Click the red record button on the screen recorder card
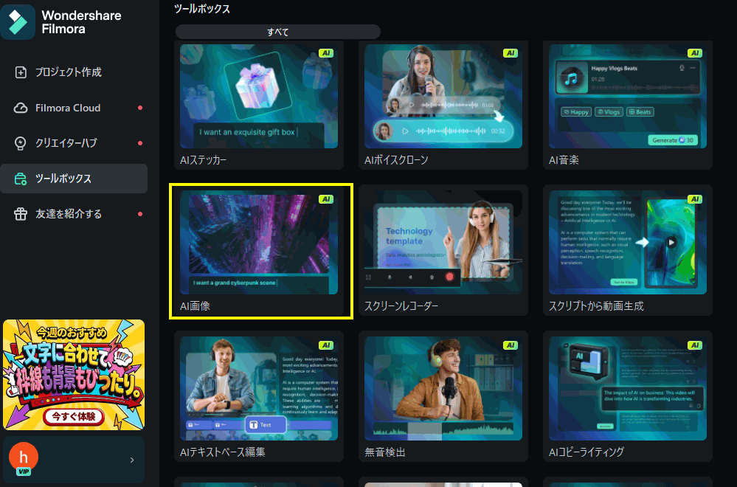This screenshot has height=487, width=737. (449, 277)
